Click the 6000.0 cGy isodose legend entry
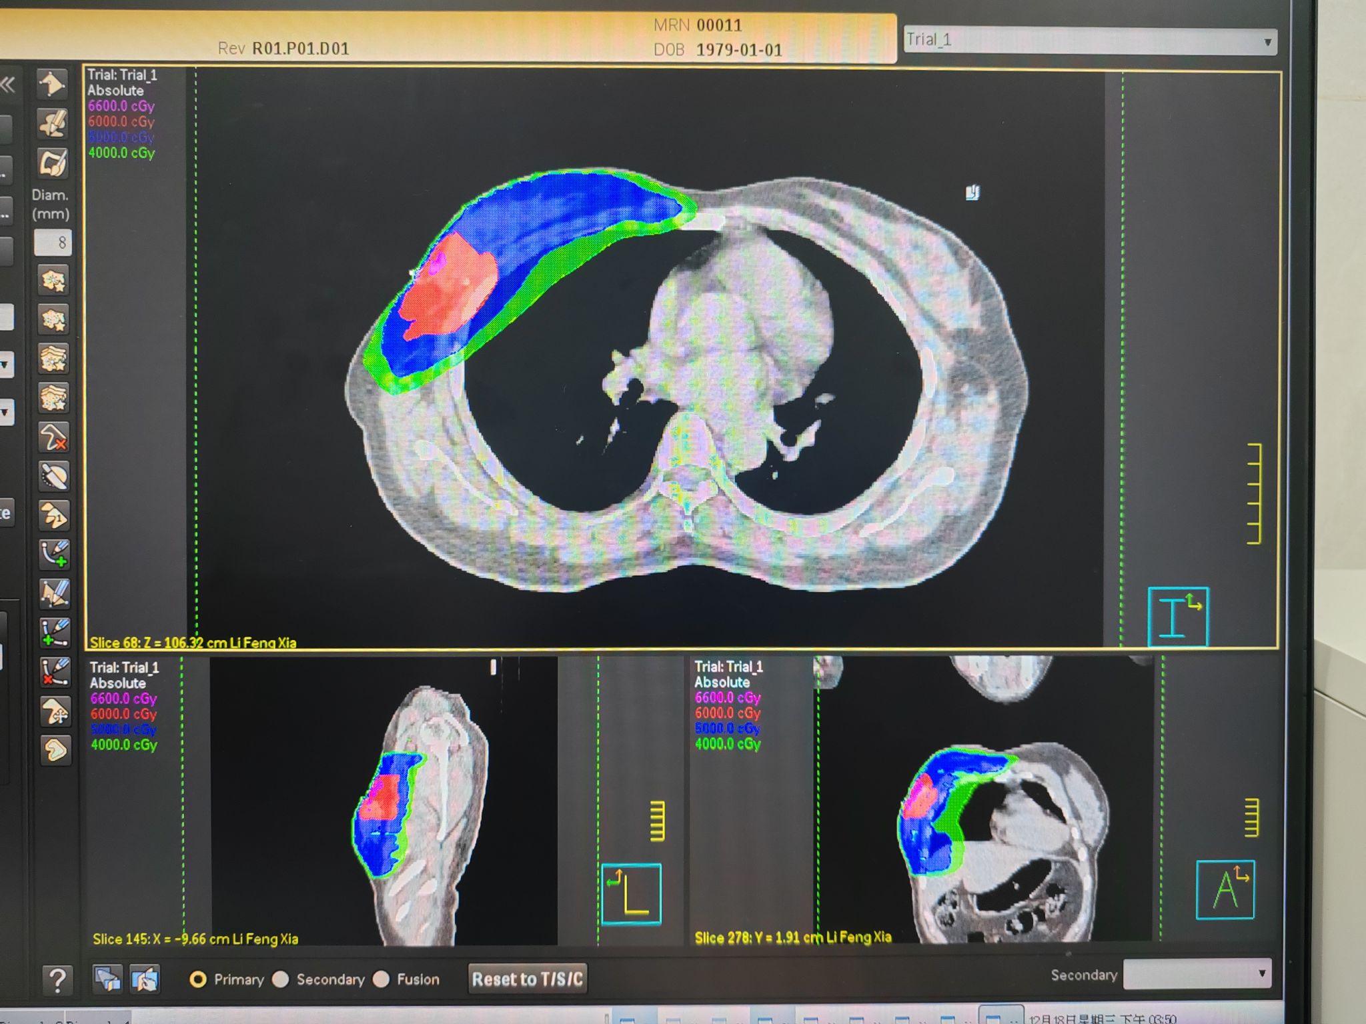Image resolution: width=1366 pixels, height=1024 pixels. tap(121, 121)
